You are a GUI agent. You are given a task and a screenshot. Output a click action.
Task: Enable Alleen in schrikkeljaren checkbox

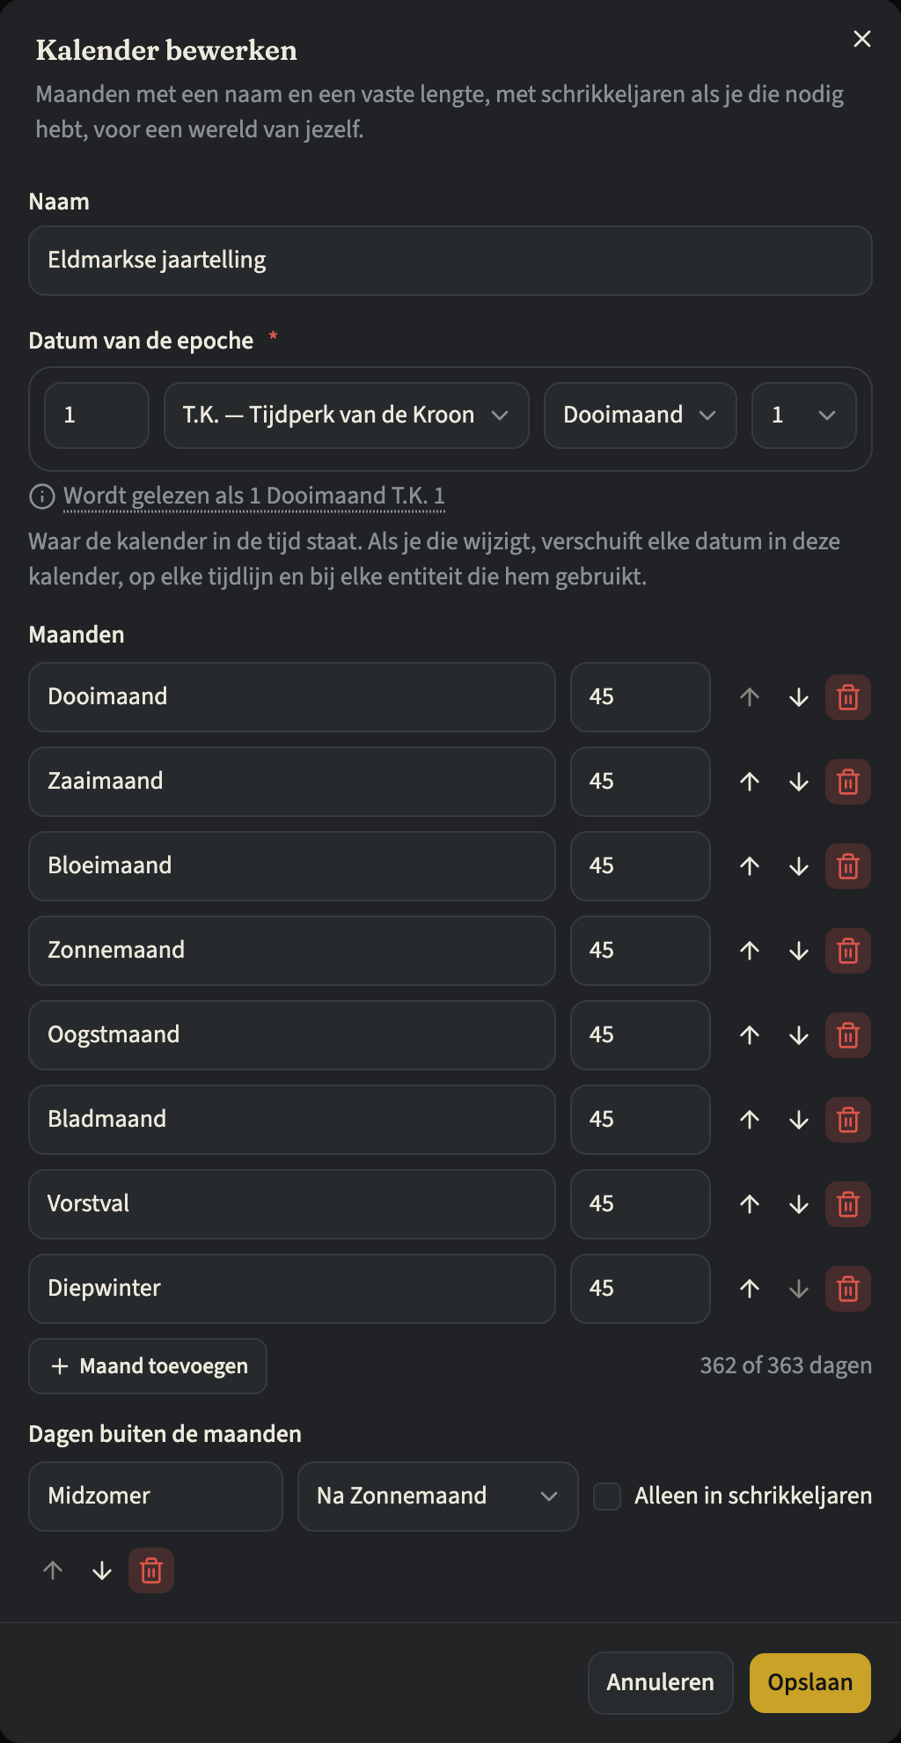[x=607, y=1497]
